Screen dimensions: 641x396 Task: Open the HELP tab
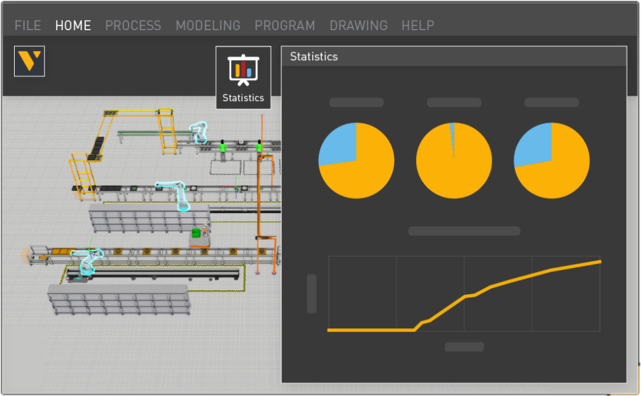[418, 25]
